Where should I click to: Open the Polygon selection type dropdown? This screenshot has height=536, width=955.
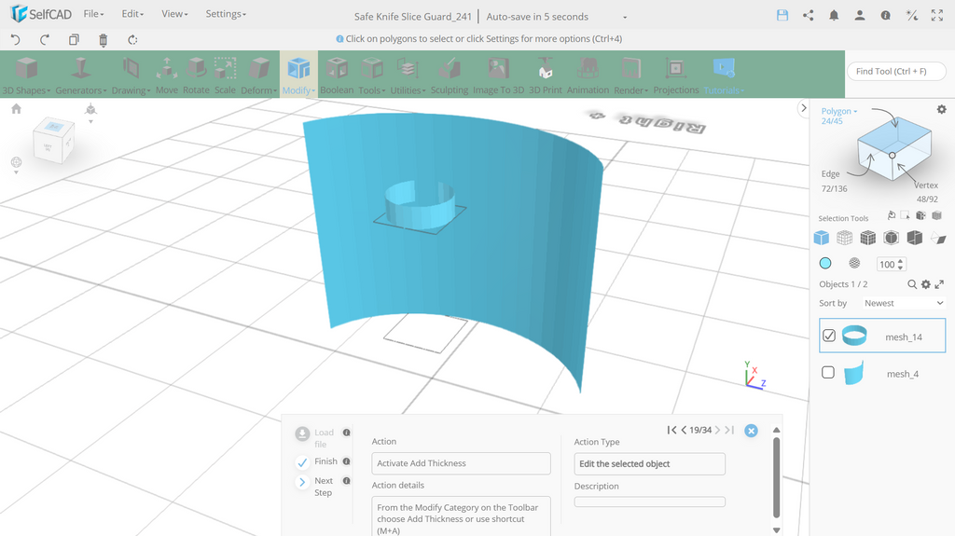(839, 111)
